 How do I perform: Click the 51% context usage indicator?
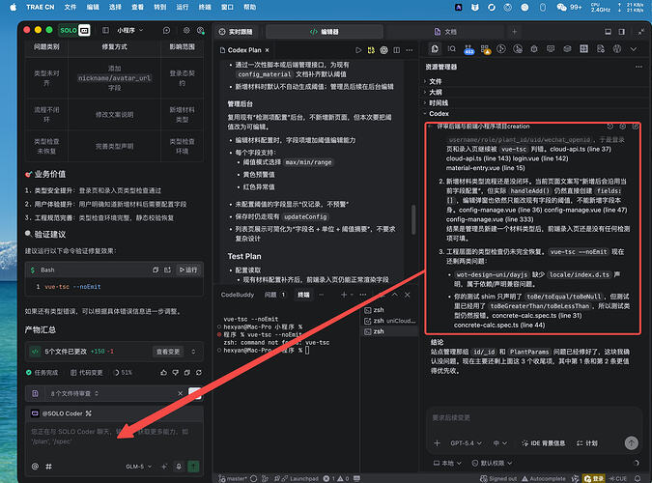click(x=123, y=372)
